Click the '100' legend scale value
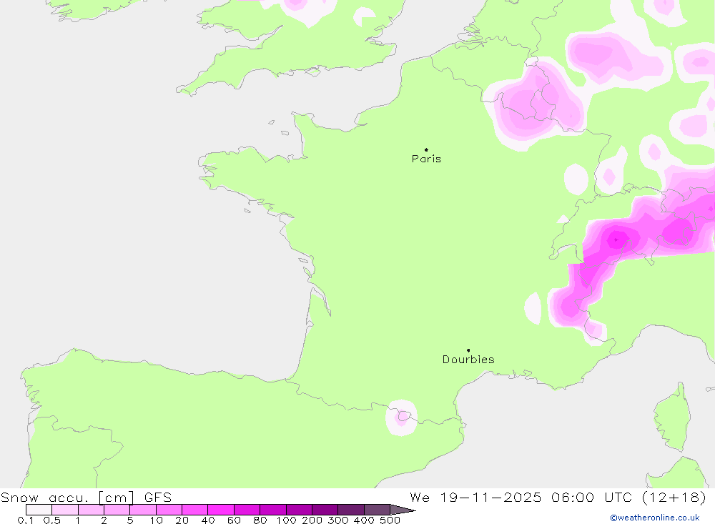Screen dimensions: 715x524 (287, 520)
